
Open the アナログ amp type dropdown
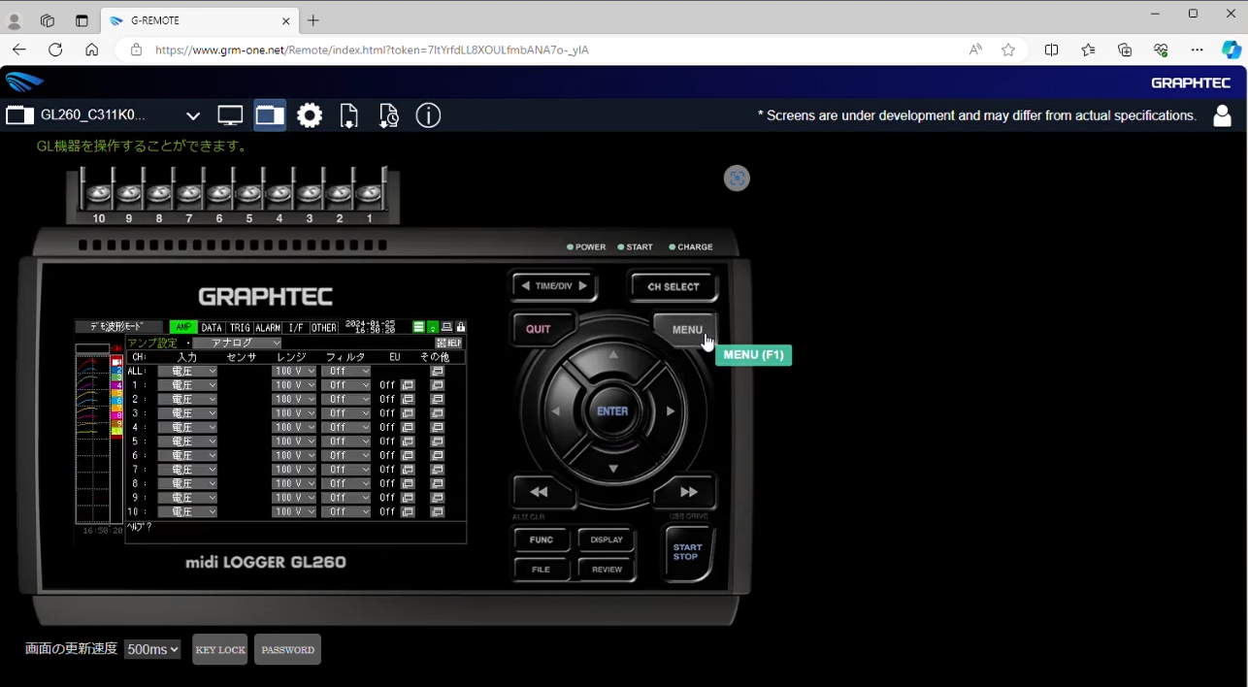(237, 343)
